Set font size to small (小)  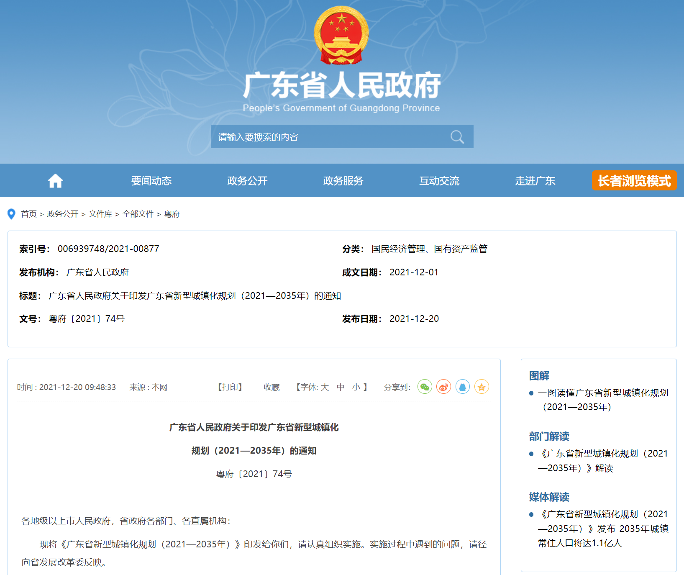pyautogui.click(x=356, y=387)
